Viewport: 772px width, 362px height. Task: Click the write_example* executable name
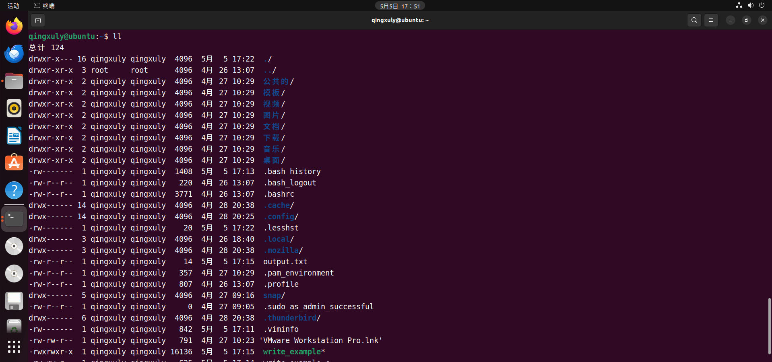[x=294, y=352]
